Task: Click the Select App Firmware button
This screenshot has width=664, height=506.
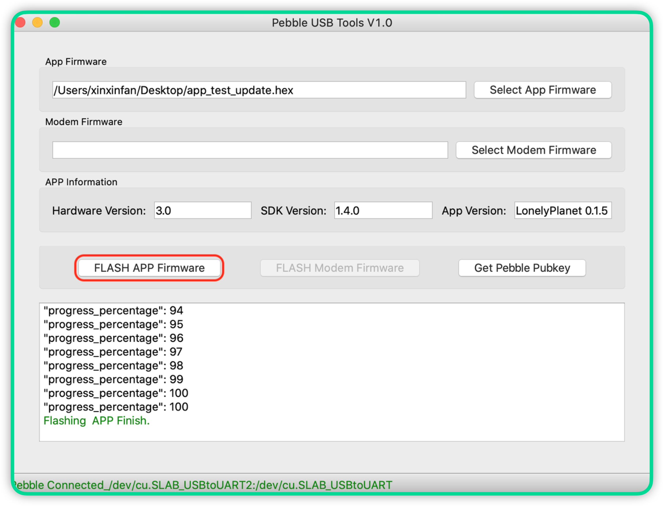Action: point(542,90)
